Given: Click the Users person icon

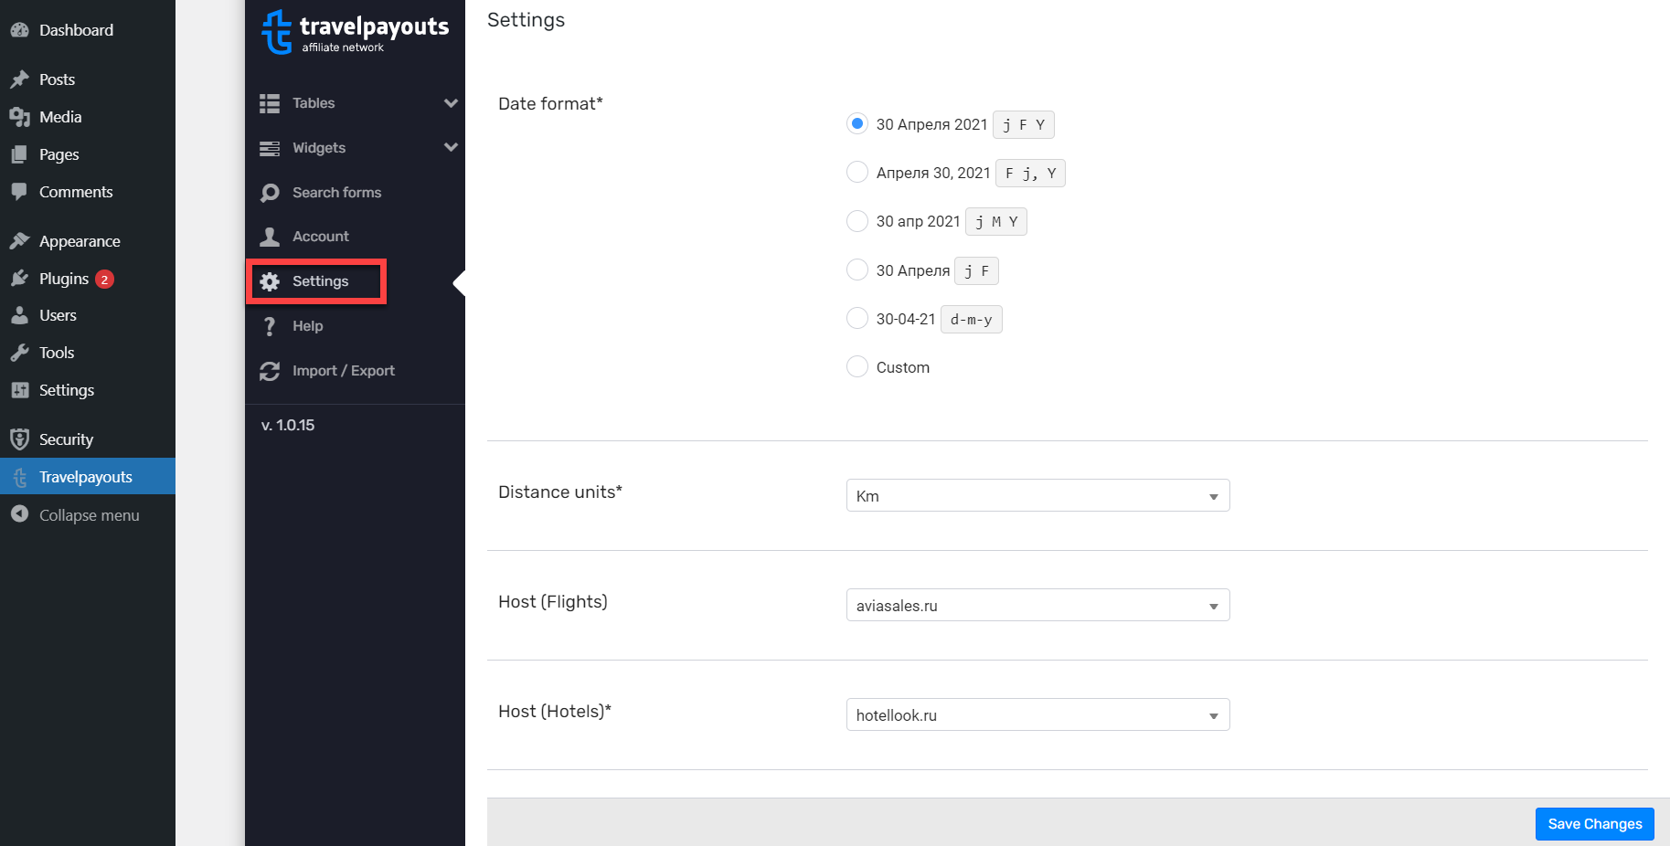Looking at the screenshot, I should click(19, 315).
